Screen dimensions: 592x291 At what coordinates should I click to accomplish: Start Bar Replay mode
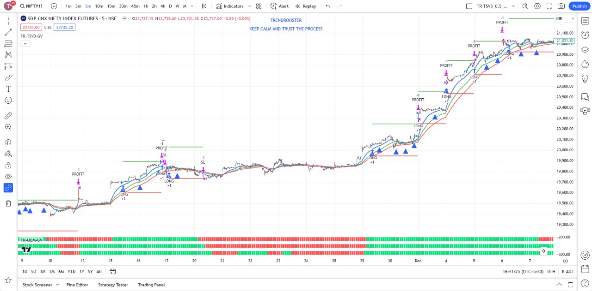[x=306, y=6]
